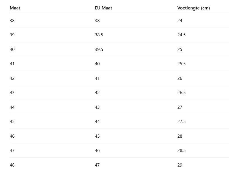Click size 38 in the first Maat column
The width and height of the screenshot is (229, 178).
(x=12, y=21)
